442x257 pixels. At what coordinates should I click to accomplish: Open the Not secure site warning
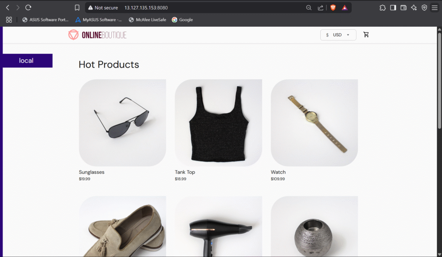coord(103,8)
